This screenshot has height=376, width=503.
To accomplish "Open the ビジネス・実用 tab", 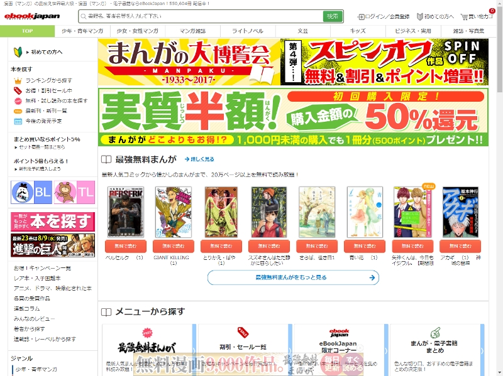I will click(413, 31).
